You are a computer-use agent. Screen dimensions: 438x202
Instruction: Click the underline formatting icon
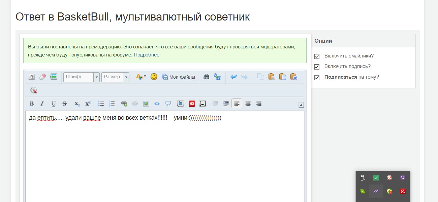53,104
